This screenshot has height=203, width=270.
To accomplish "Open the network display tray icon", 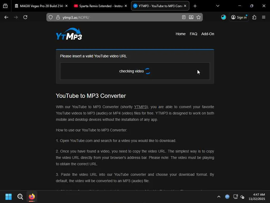I will [235, 197].
